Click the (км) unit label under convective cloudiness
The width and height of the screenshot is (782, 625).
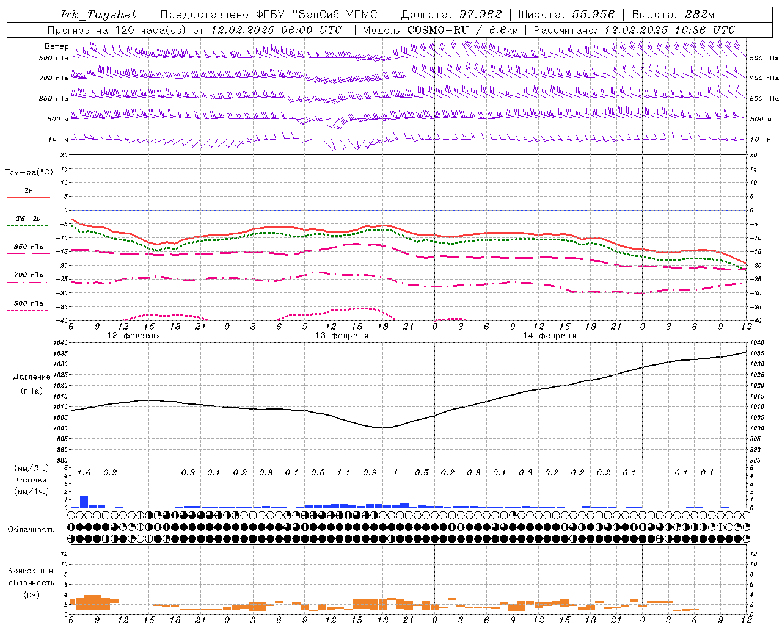[x=31, y=594]
